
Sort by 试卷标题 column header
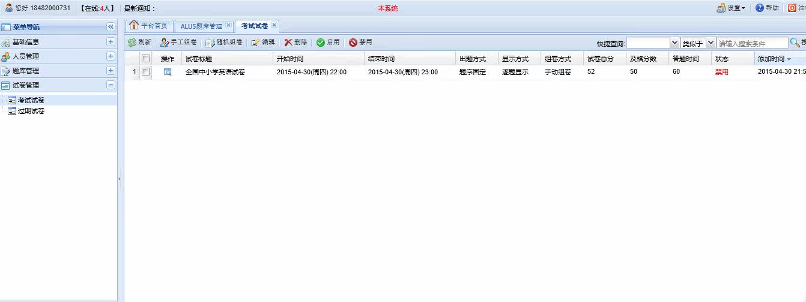227,59
